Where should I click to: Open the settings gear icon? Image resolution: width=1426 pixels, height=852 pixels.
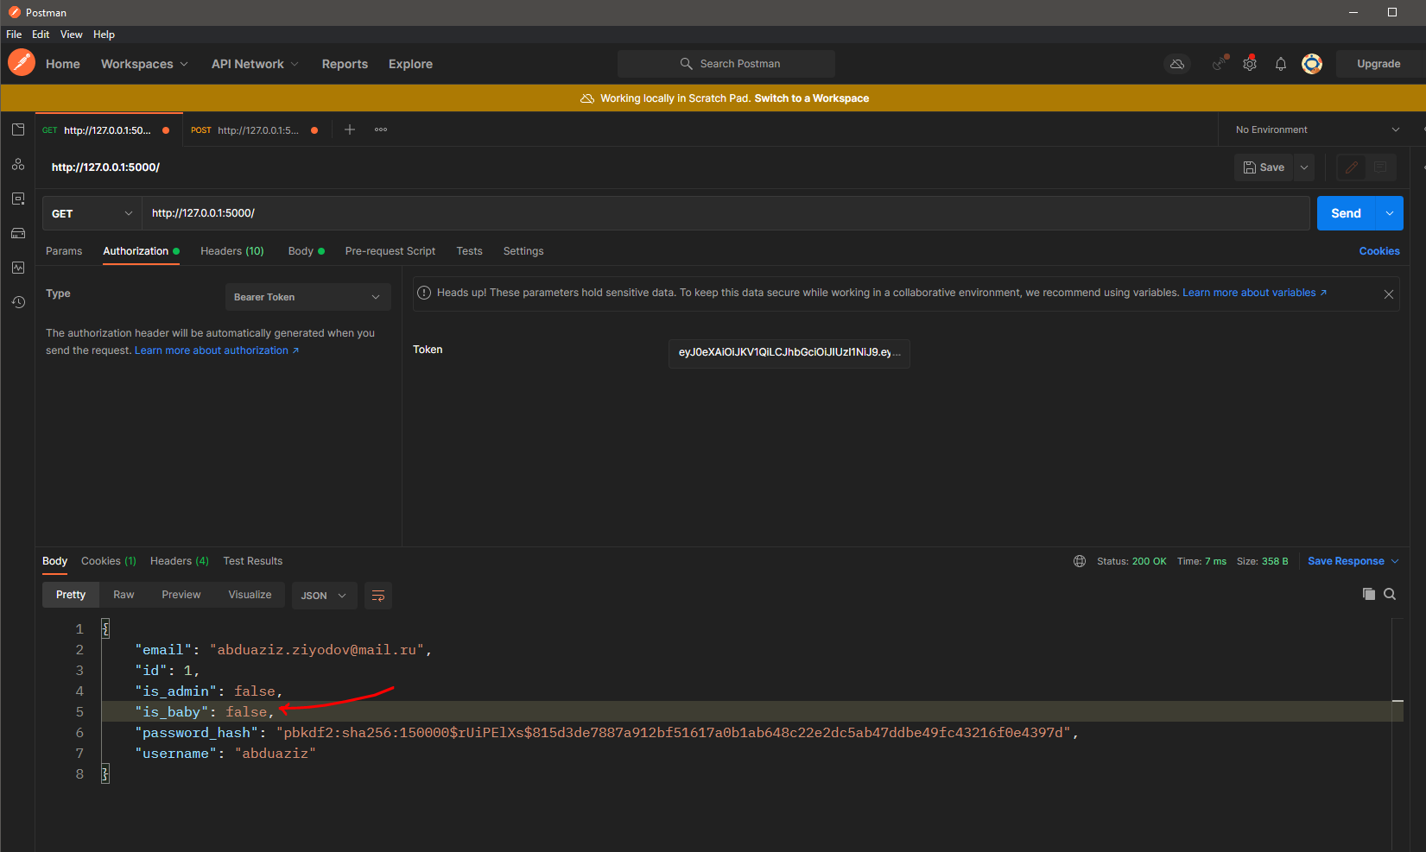[x=1250, y=64]
